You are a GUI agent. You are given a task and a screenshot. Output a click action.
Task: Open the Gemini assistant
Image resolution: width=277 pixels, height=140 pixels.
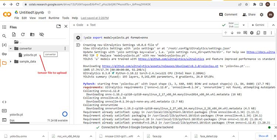[x=258, y=25]
